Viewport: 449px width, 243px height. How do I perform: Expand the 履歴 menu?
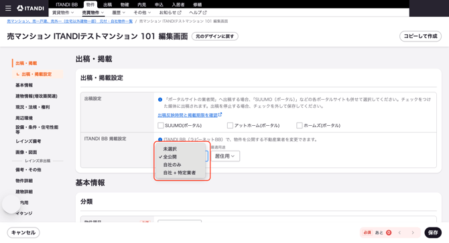119,13
